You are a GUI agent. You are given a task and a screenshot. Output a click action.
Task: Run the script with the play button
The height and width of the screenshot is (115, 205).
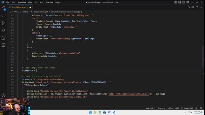(189, 7)
